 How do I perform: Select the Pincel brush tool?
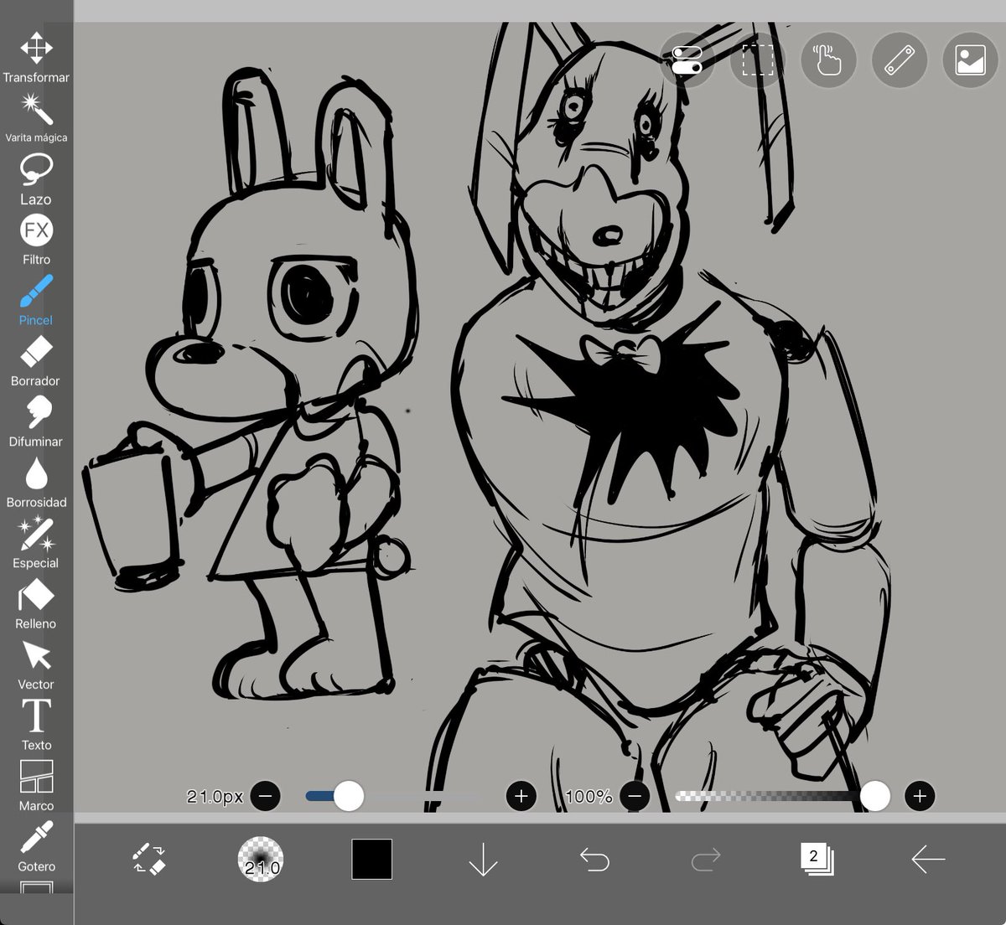coord(36,300)
